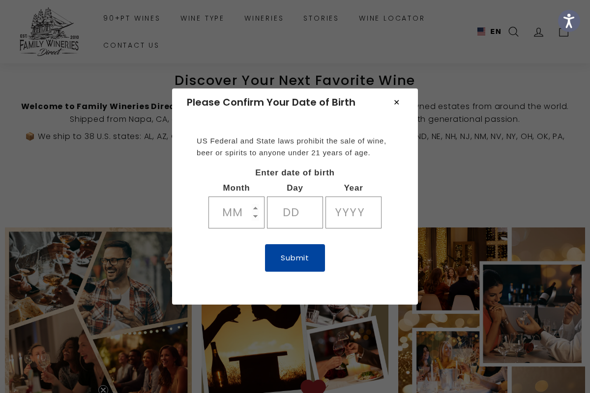Open the site search icon
Viewport: 590px width, 393px height.
coord(513,32)
